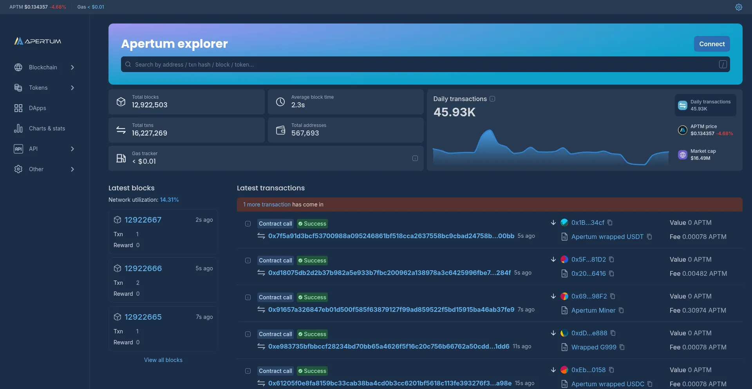This screenshot has height=389, width=752.
Task: Click the Daily transactions info icon
Action: [493, 99]
